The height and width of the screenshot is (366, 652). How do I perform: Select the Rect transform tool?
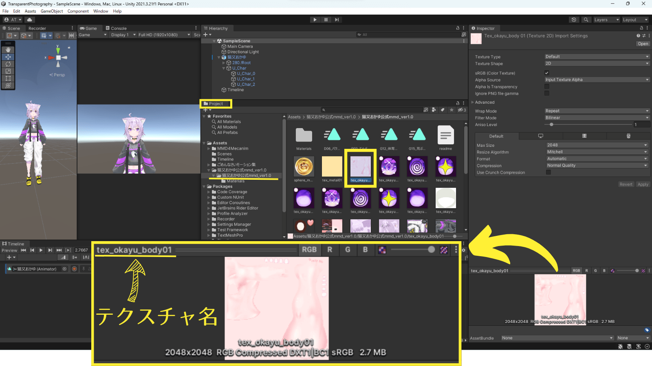pyautogui.click(x=8, y=78)
